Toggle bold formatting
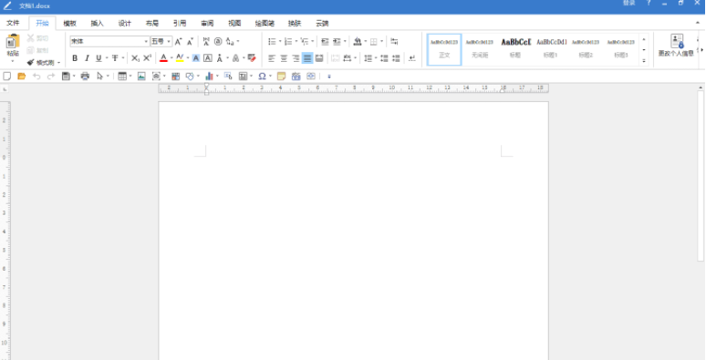Screen dimensions: 706x360 pyautogui.click(x=75, y=58)
